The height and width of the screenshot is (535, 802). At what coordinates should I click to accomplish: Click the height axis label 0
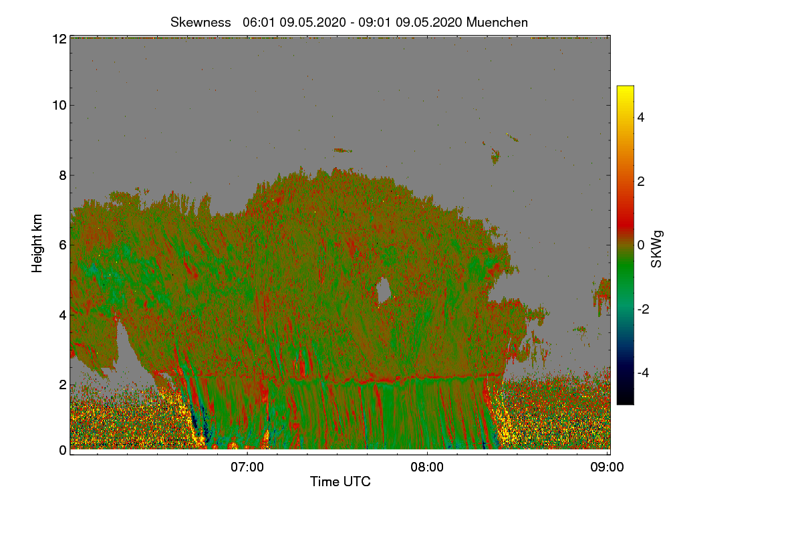63,450
